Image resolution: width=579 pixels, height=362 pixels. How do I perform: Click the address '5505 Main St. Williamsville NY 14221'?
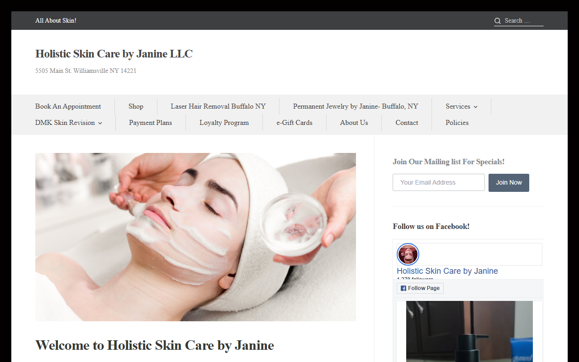(x=86, y=71)
